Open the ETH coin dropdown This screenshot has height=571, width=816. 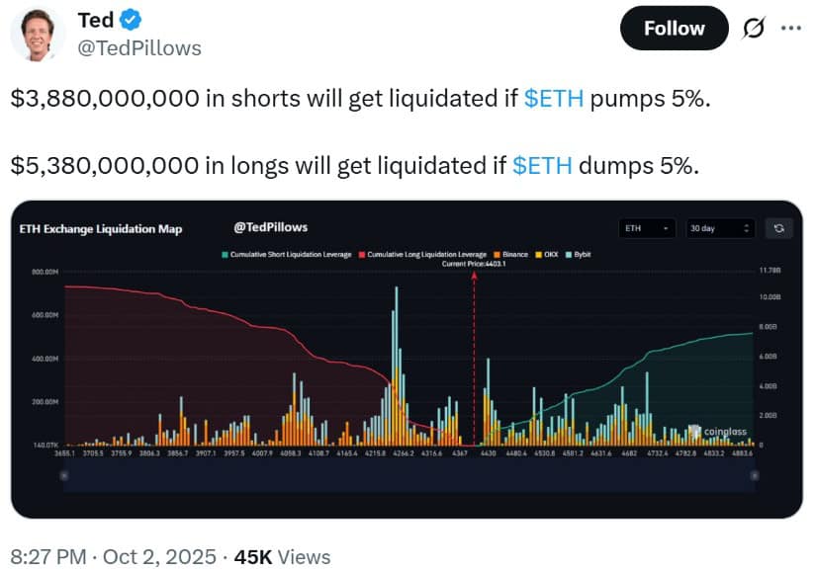coord(648,228)
